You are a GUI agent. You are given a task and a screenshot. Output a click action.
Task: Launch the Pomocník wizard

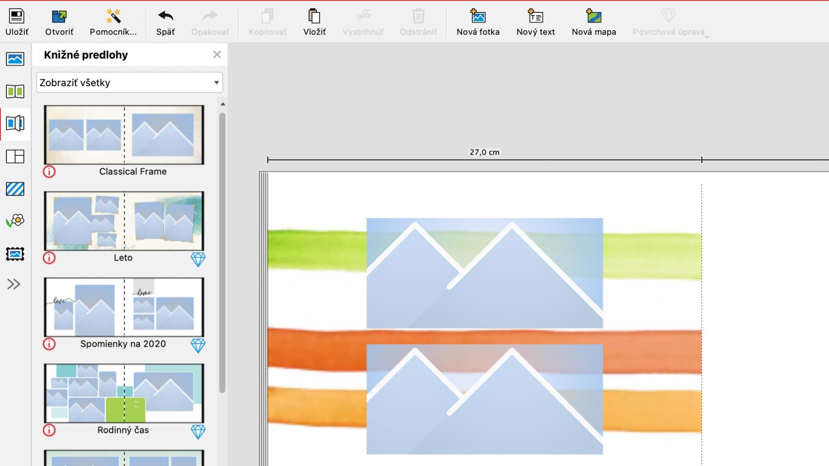coord(113,23)
